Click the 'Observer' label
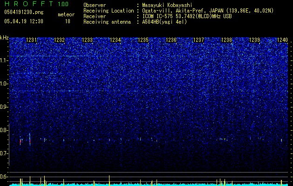Image resolution: width=293 pixels, height=186 pixels. (95, 5)
